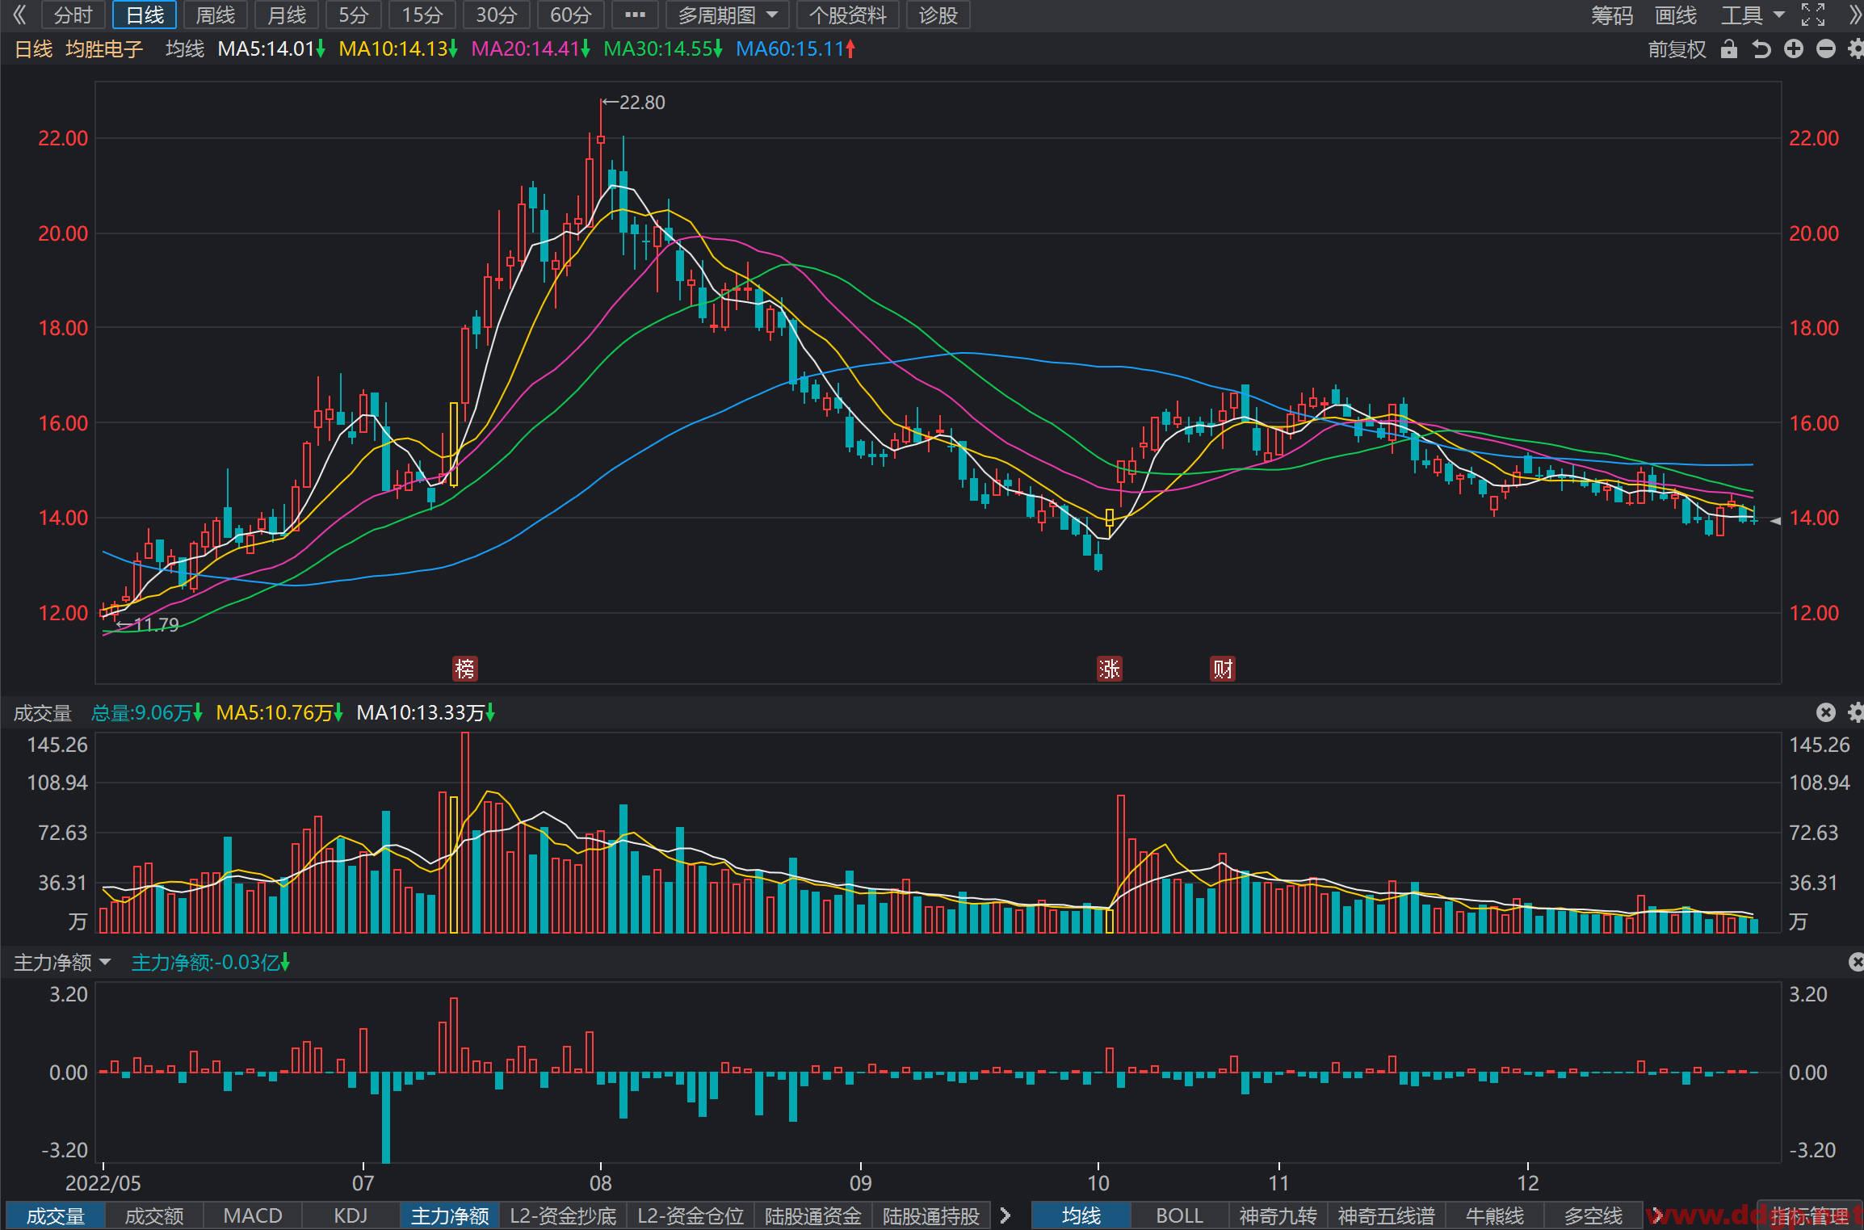Toggle the chart lock icon
This screenshot has width=1864, height=1230.
tap(1728, 49)
